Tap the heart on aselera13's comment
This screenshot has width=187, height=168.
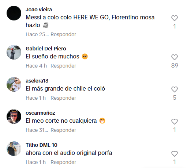[x=175, y=89]
